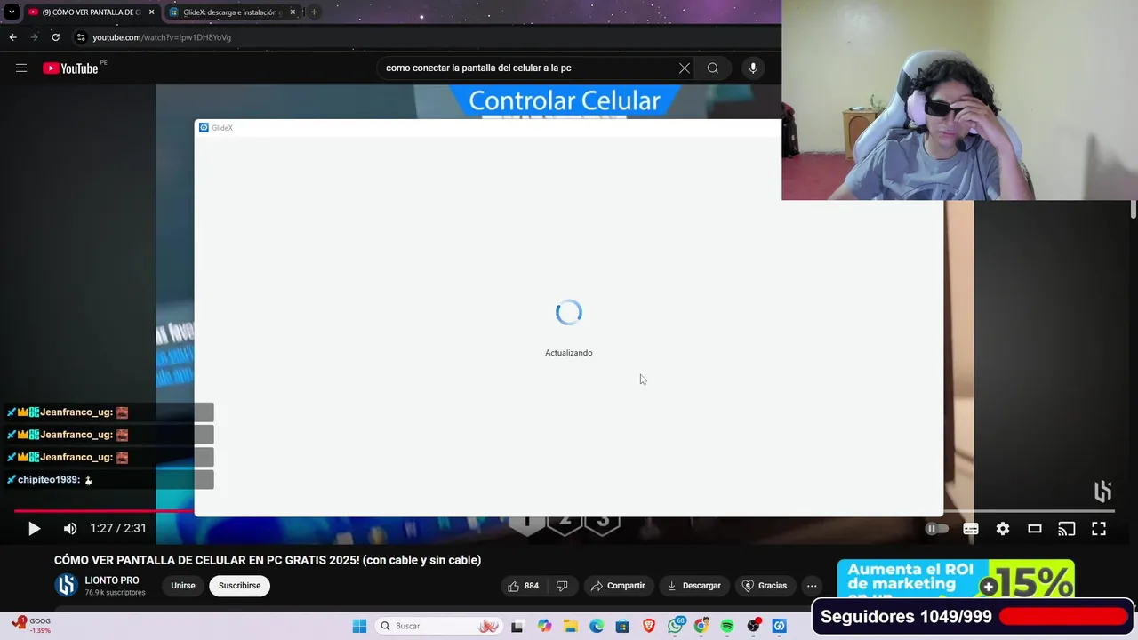This screenshot has width=1138, height=640.
Task: Open OBS Studio from the taskbar
Action: coord(754,626)
